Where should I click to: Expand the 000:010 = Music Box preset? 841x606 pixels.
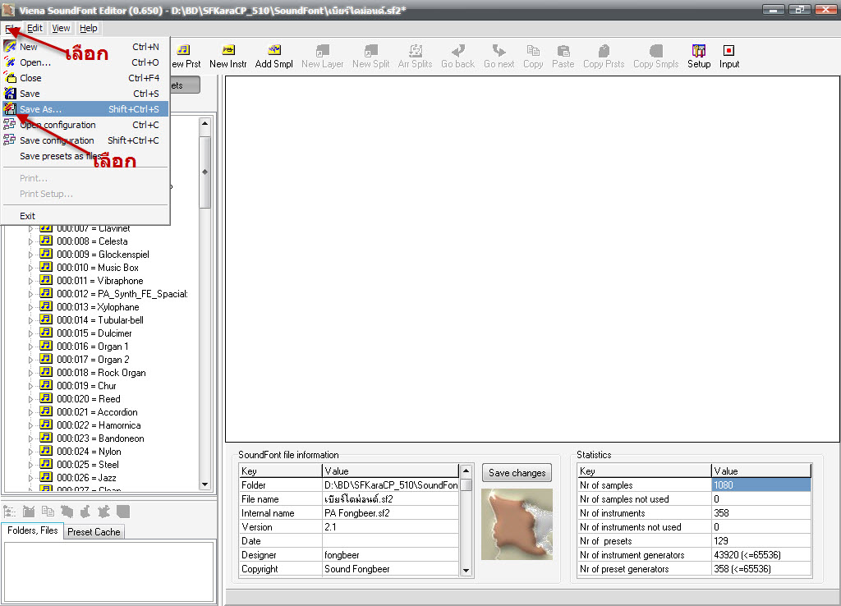click(x=30, y=269)
